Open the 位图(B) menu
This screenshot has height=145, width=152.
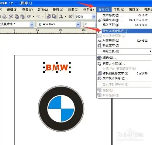pyautogui.click(x=88, y=10)
